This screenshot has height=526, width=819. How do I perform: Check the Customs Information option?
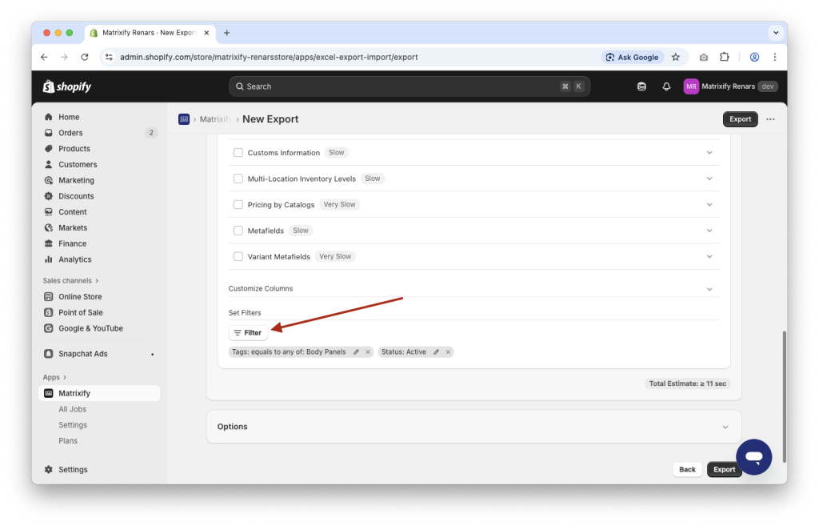click(x=238, y=152)
